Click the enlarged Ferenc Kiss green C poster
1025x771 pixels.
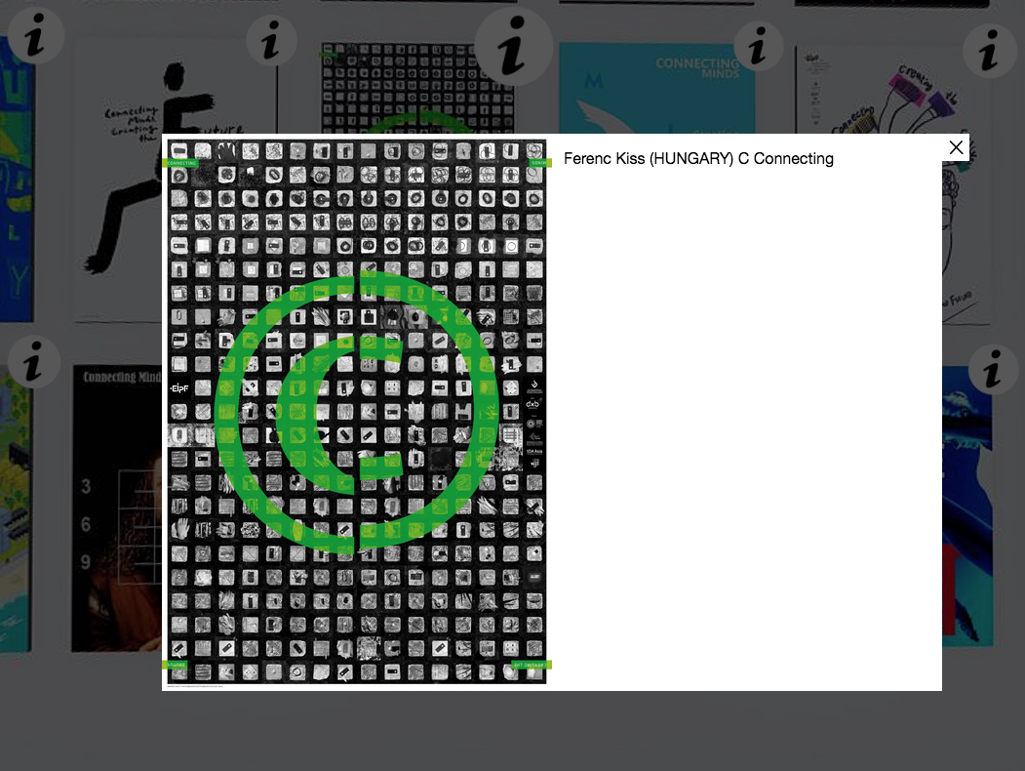click(x=356, y=413)
